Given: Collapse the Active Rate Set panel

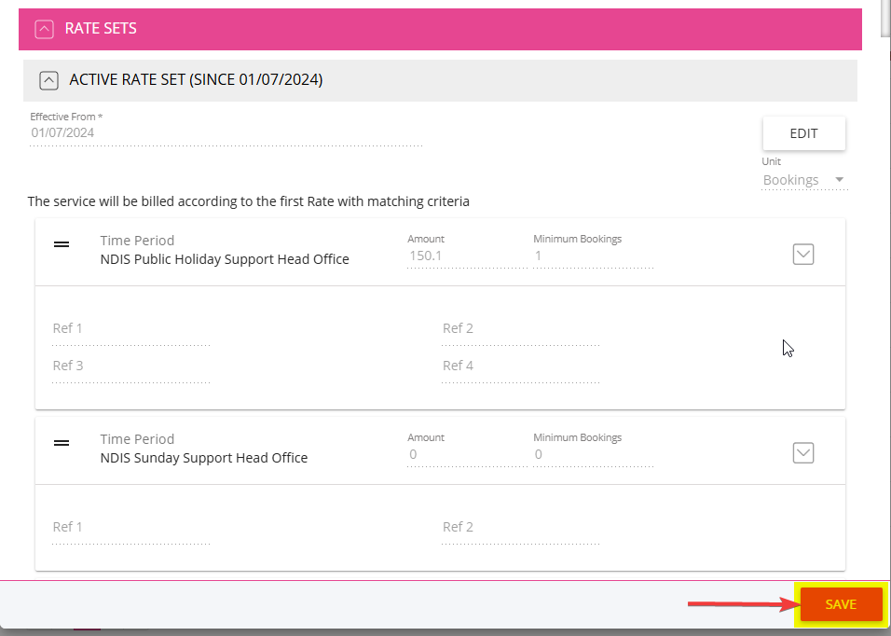Looking at the screenshot, I should [48, 80].
